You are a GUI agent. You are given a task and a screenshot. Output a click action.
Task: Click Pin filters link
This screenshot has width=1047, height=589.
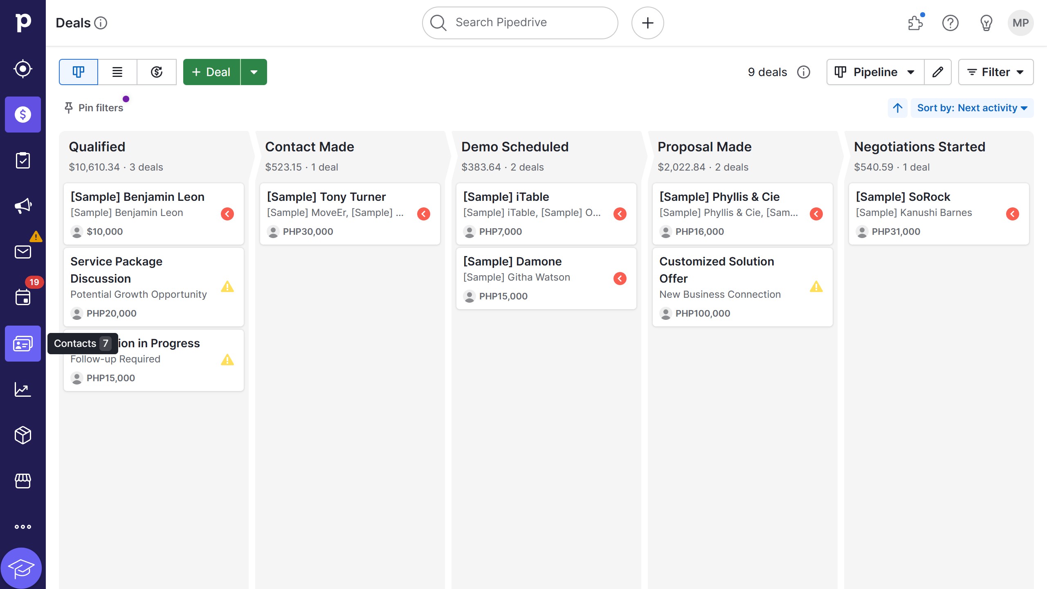tap(94, 108)
